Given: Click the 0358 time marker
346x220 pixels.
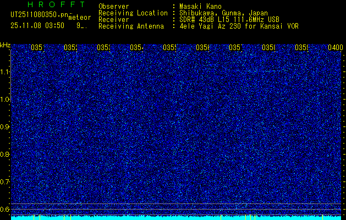Looking at the screenshot, I should click(269, 47).
